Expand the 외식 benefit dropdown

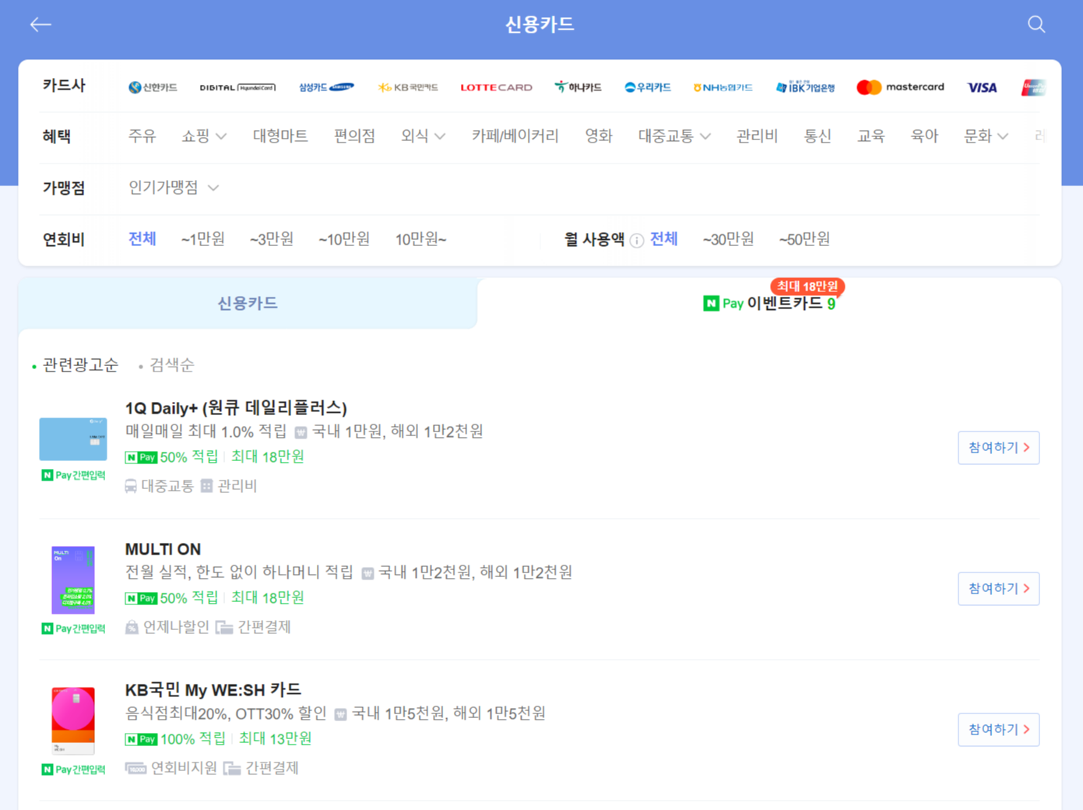[424, 136]
